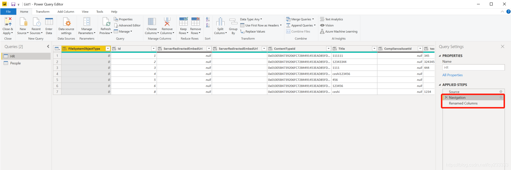
Task: Switch to the Home tab
Action: coord(24,12)
